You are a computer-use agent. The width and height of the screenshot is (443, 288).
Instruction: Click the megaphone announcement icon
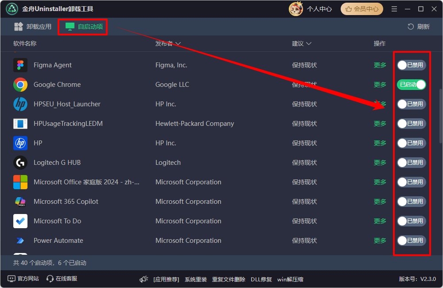[144, 279]
